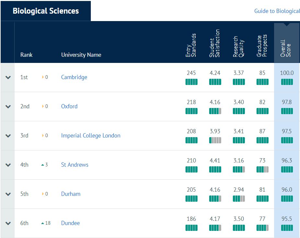Click Oxford's entry standards value 218
This screenshot has height=238, width=300.
[x=191, y=102]
